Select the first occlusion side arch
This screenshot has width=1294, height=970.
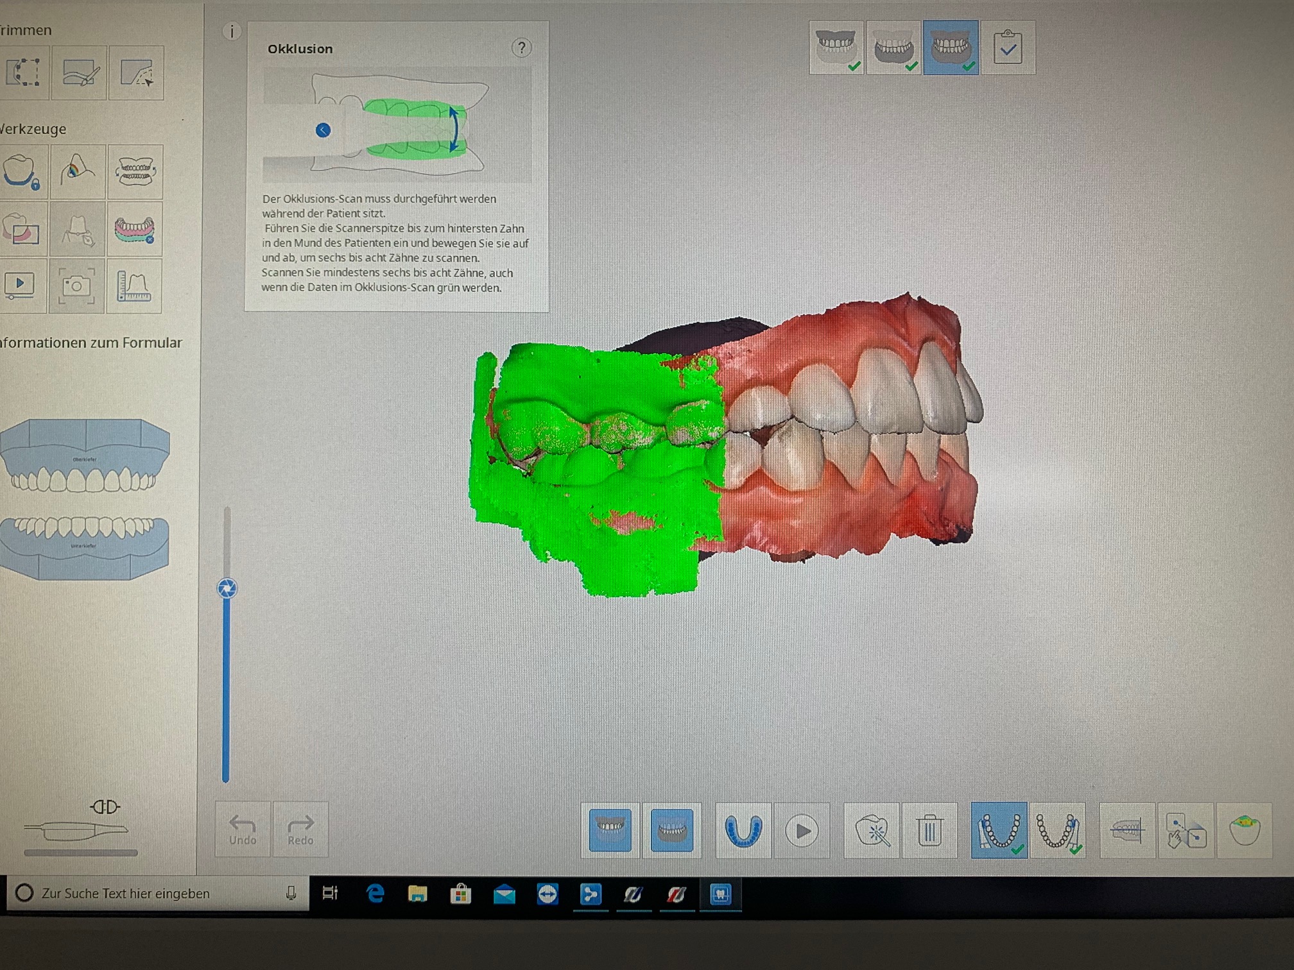click(999, 830)
